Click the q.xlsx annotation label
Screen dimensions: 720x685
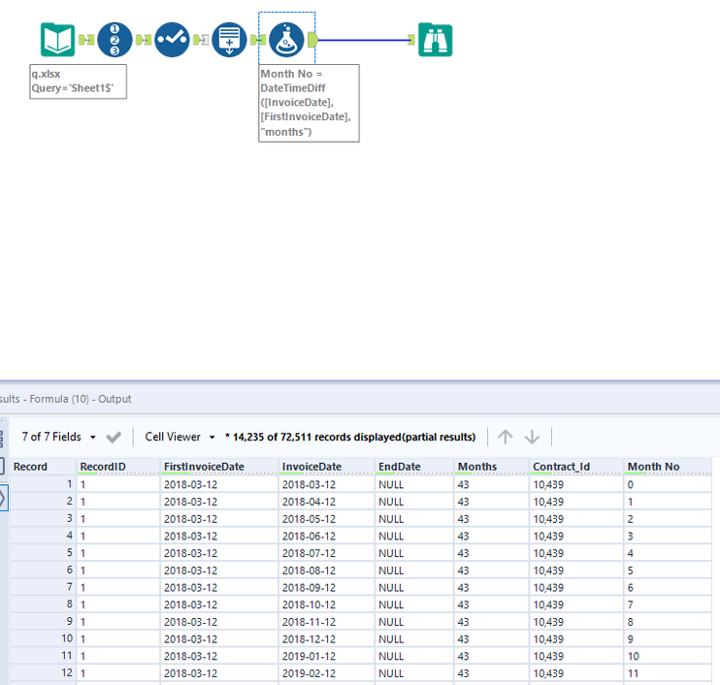(78, 81)
